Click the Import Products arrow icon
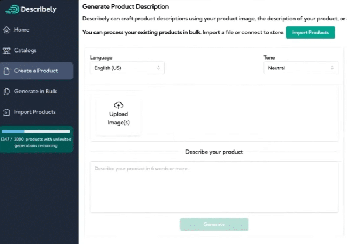Screen dimensions: 347x244 click(x=6, y=112)
